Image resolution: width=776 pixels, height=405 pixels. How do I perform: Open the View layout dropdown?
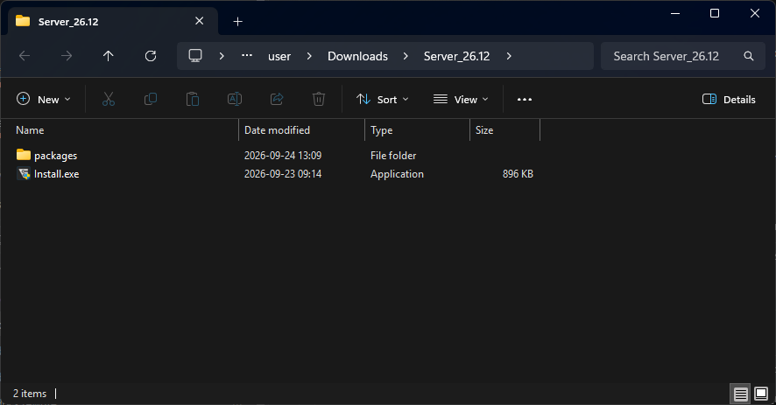(x=461, y=100)
